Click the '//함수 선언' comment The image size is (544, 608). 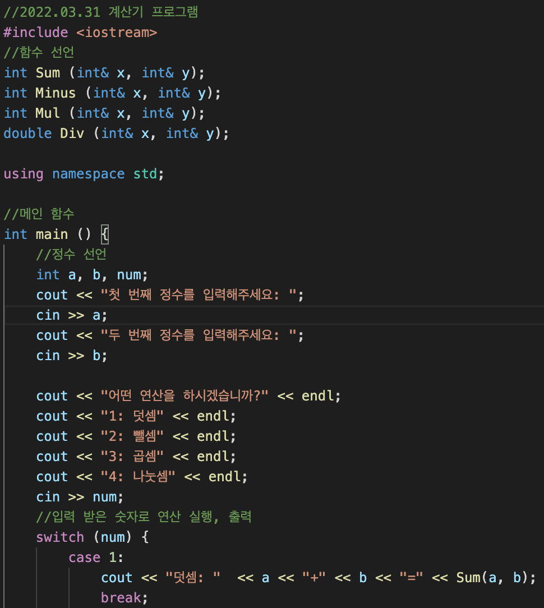(x=39, y=52)
